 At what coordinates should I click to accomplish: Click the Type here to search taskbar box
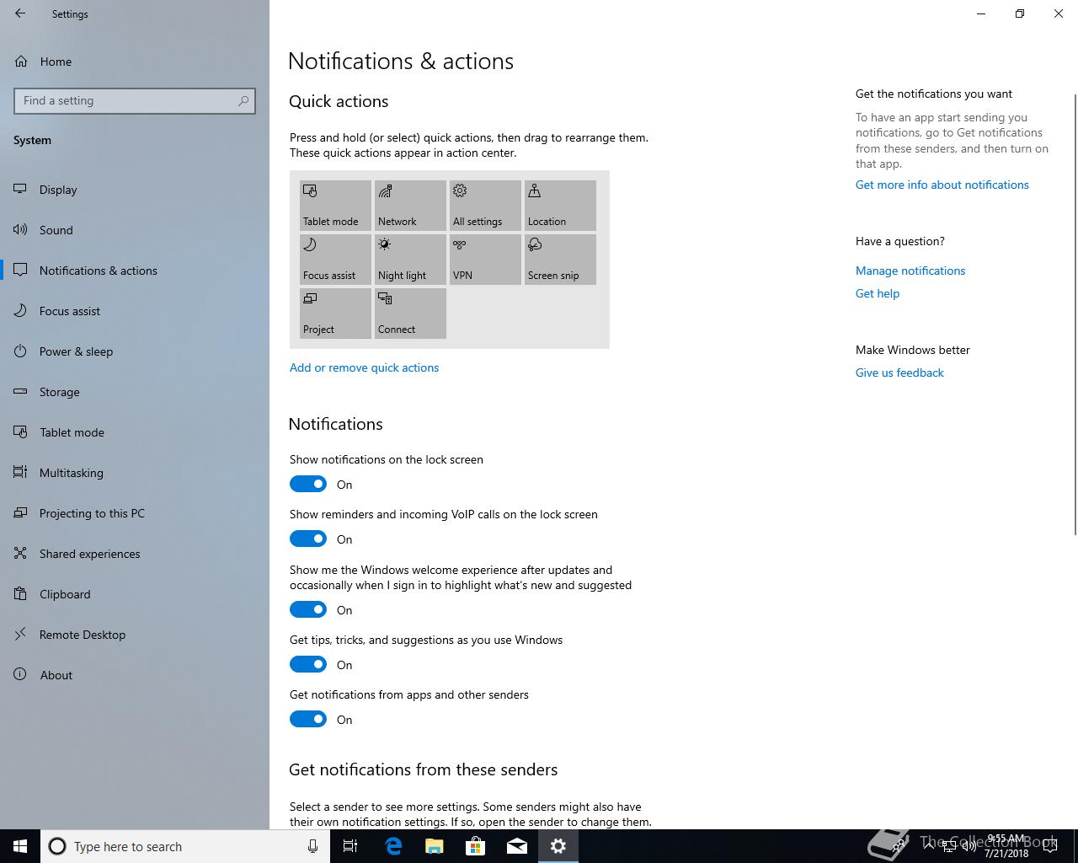[x=184, y=846]
